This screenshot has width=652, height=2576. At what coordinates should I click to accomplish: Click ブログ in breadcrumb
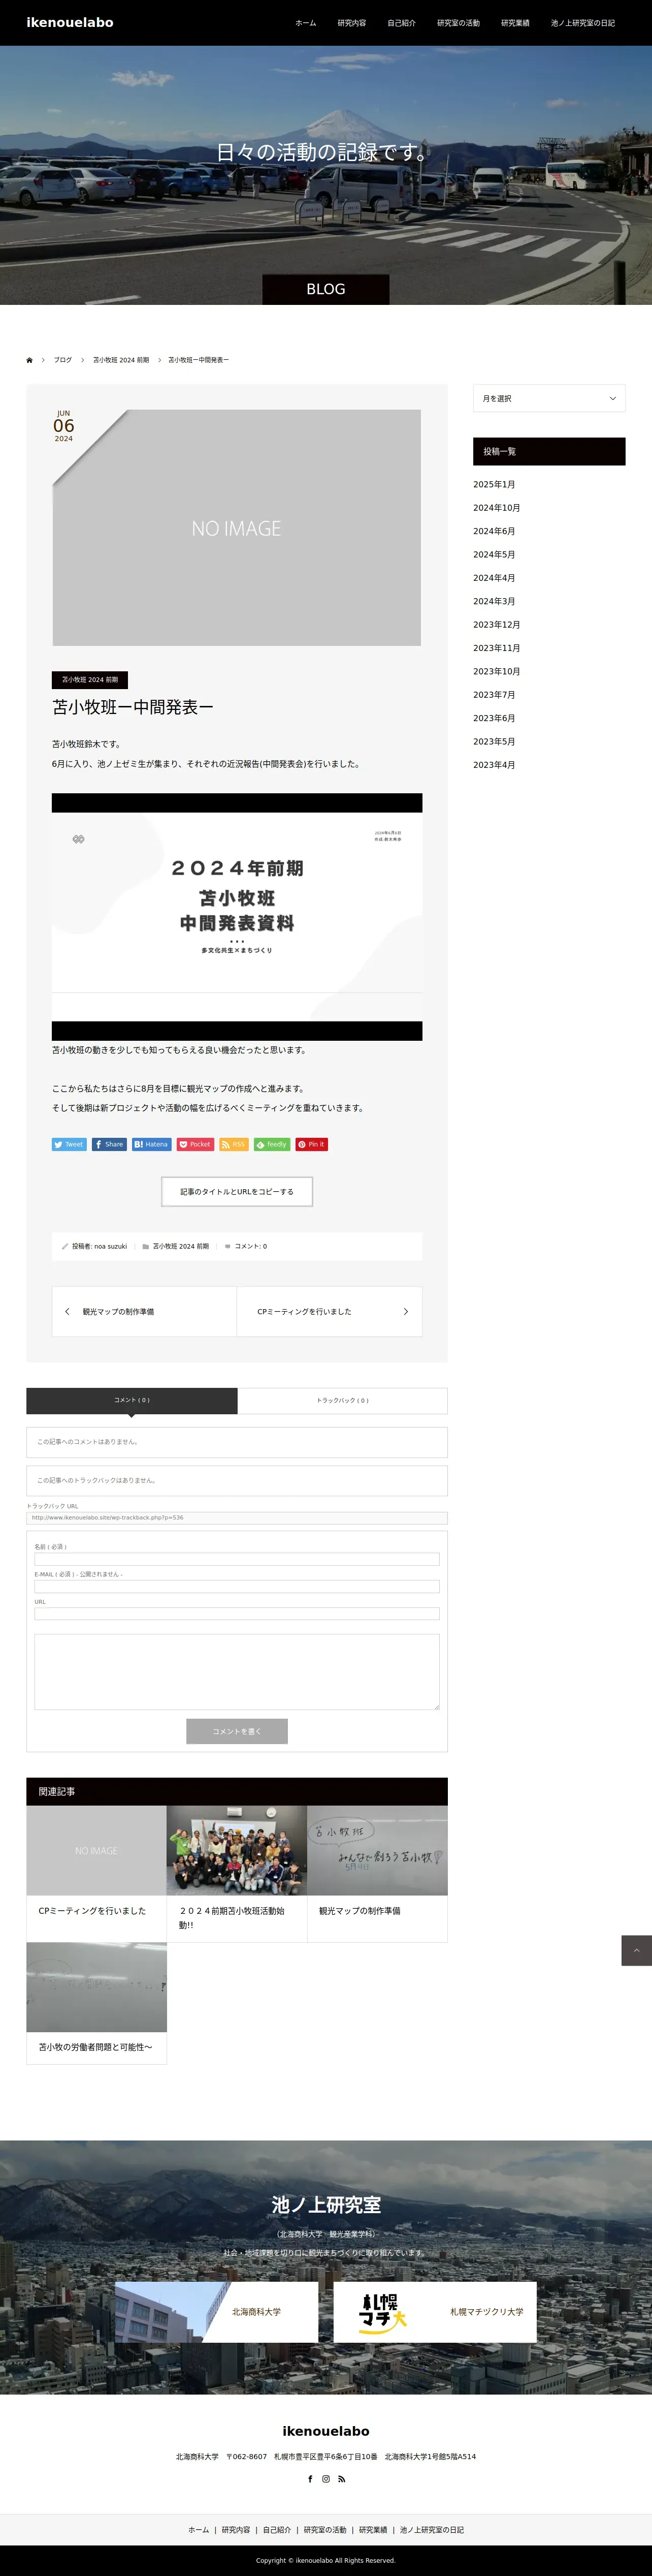(63, 360)
